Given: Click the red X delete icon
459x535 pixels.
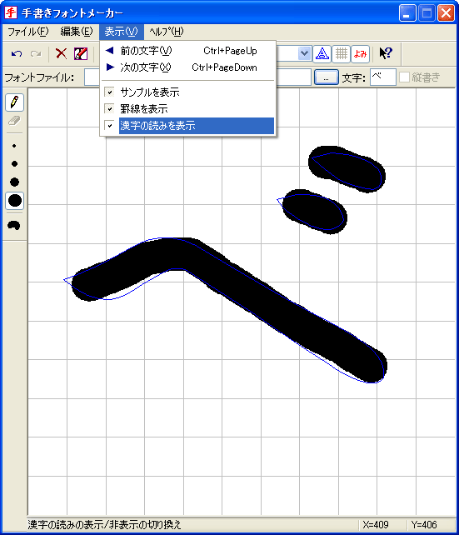Looking at the screenshot, I should click(x=61, y=53).
